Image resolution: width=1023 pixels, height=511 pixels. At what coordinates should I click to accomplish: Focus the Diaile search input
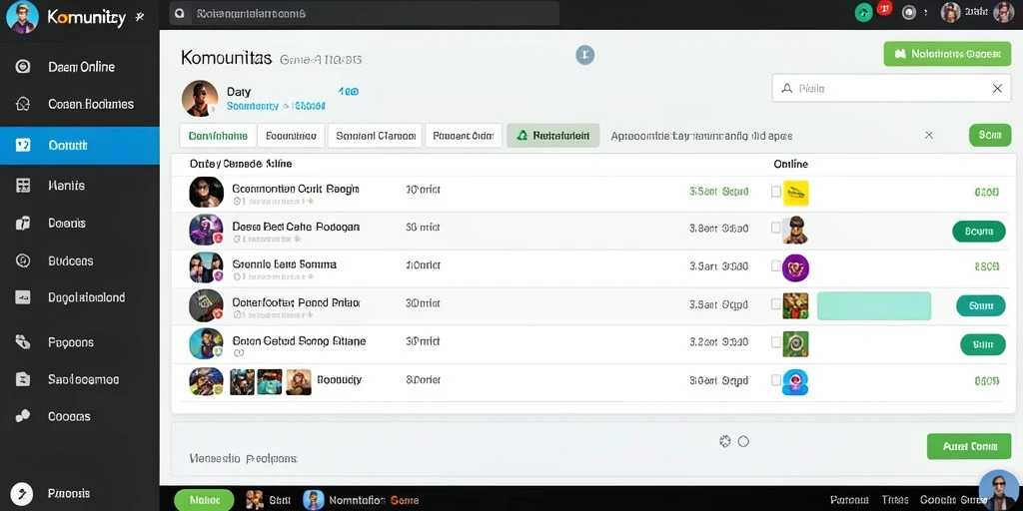[891, 88]
